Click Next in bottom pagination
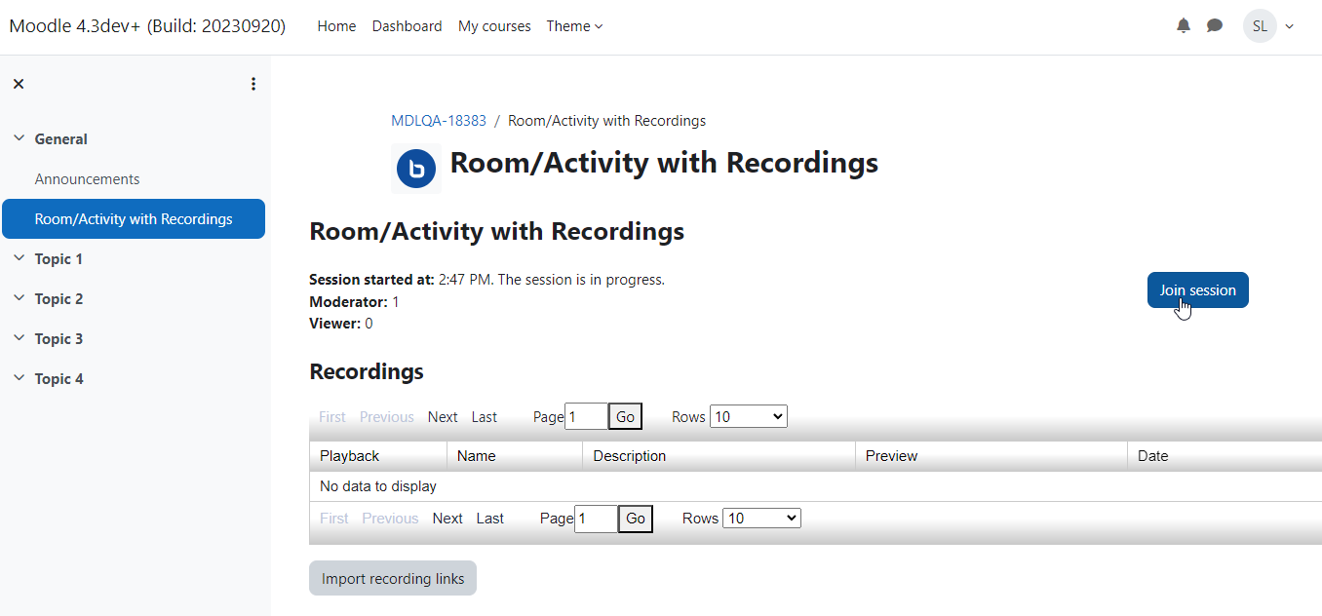The height and width of the screenshot is (616, 1322). click(447, 518)
